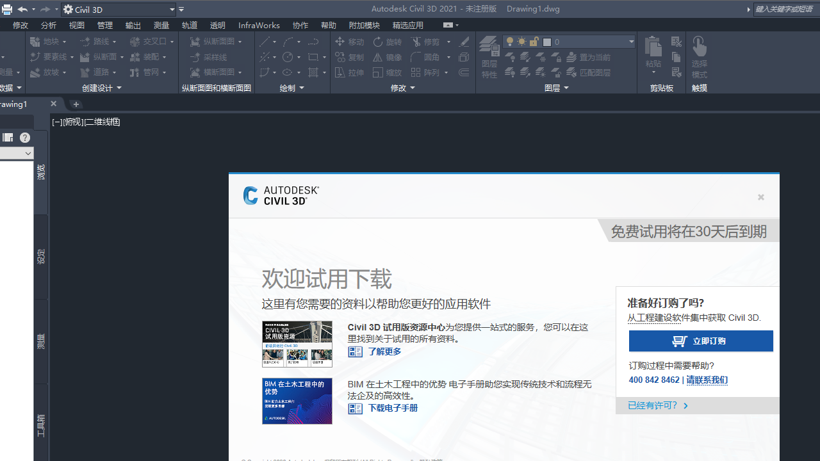Select the 复制 copy tool
Image resolution: width=820 pixels, height=461 pixels.
[350, 57]
